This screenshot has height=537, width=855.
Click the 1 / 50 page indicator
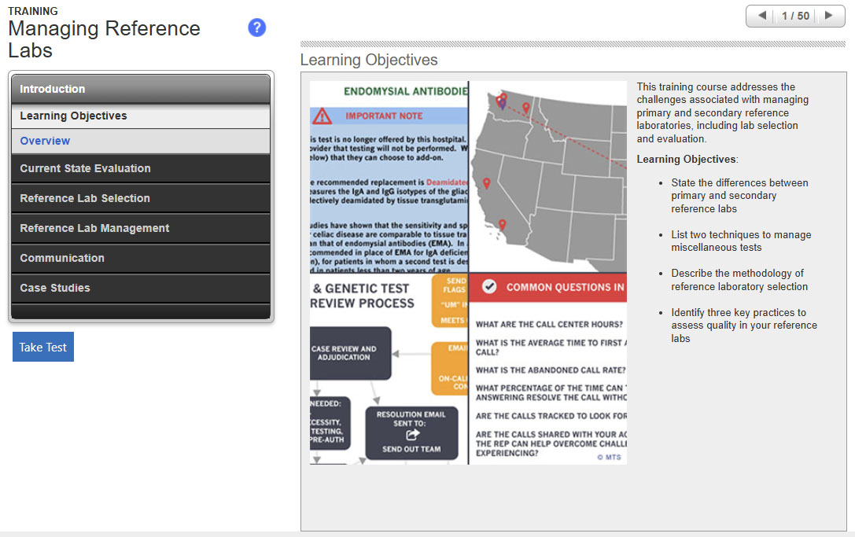tap(795, 16)
